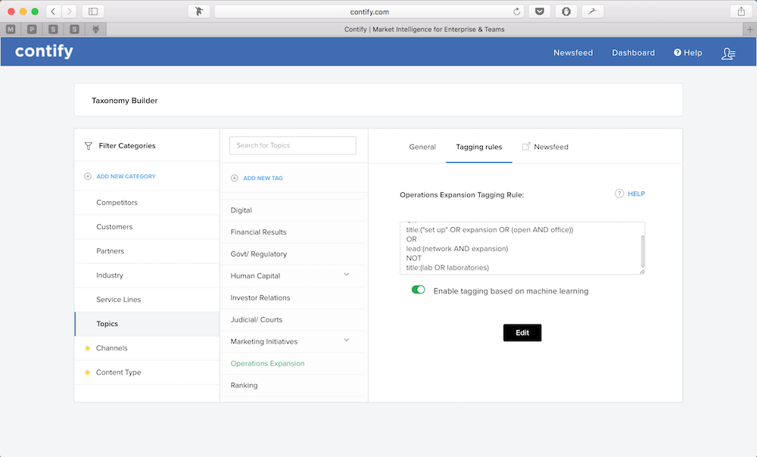The width and height of the screenshot is (757, 457).
Task: Click the Pocket save icon in browser toolbar
Action: pyautogui.click(x=539, y=11)
